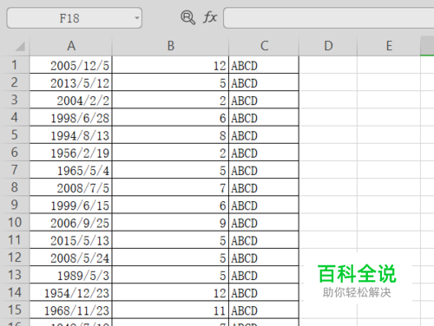Viewport: 434px width, 326px height.
Task: Select empty cell E6
Action: click(x=389, y=153)
